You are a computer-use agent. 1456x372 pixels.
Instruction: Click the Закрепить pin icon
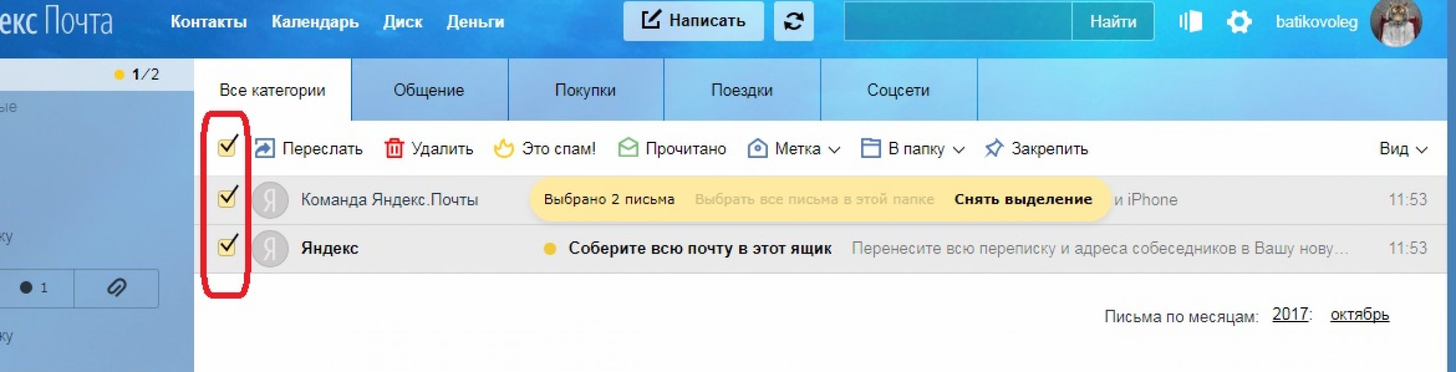coord(994,148)
